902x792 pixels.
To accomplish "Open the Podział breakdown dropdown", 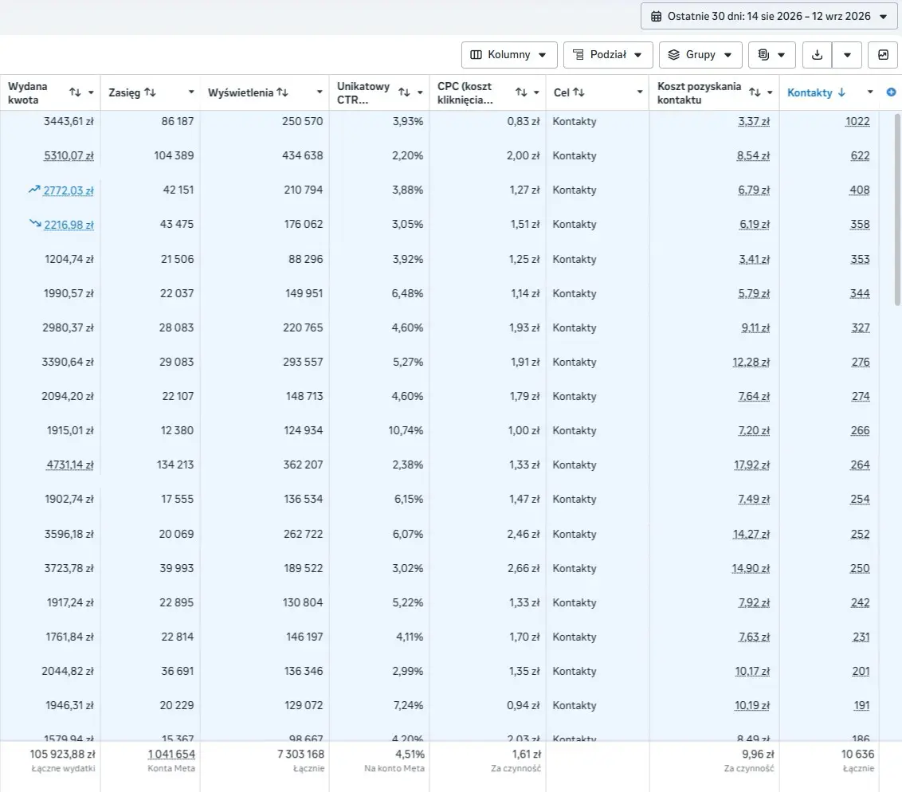I will [x=608, y=55].
